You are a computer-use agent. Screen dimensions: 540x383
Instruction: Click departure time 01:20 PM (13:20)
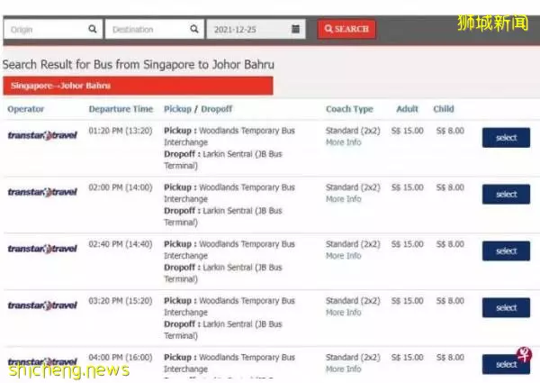point(121,131)
